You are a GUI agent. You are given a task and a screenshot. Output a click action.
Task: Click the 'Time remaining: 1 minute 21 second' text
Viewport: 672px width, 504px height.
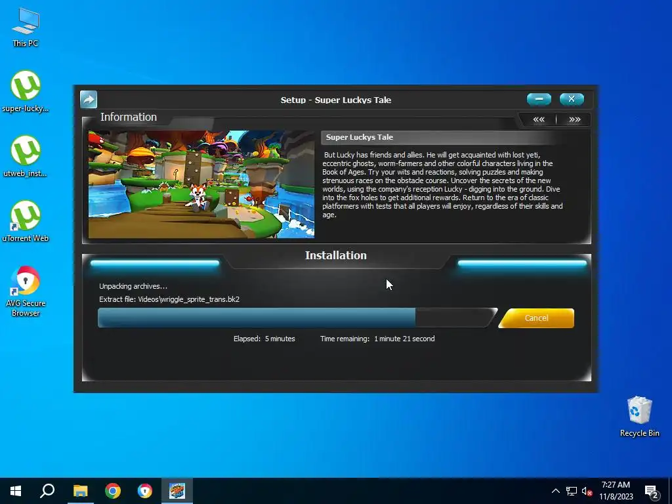377,339
